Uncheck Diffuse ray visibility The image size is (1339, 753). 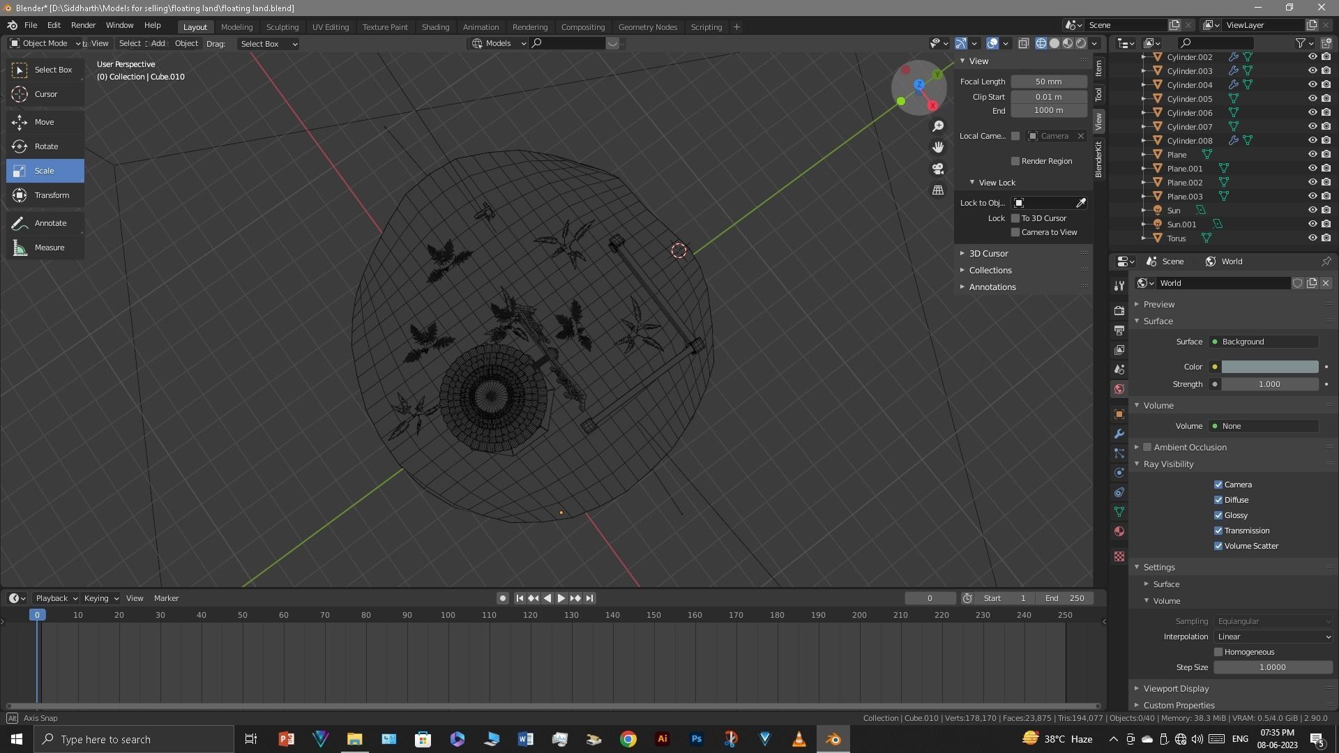point(1218,500)
